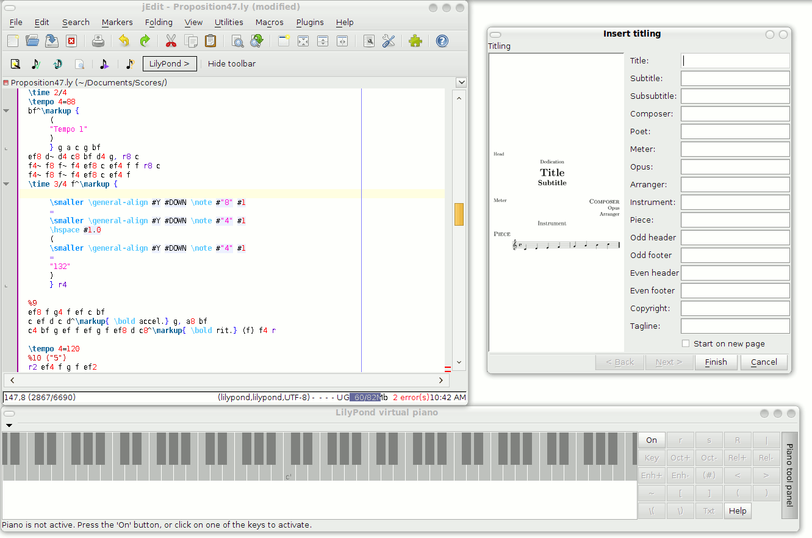The height and width of the screenshot is (538, 812).
Task: Click the orange vertical scrollbar thumb in the editor
Action: click(459, 214)
